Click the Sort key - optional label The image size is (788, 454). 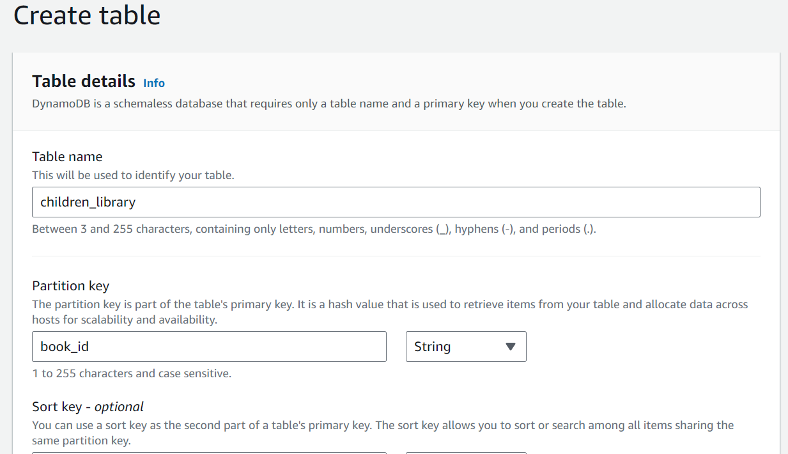pyautogui.click(x=88, y=407)
